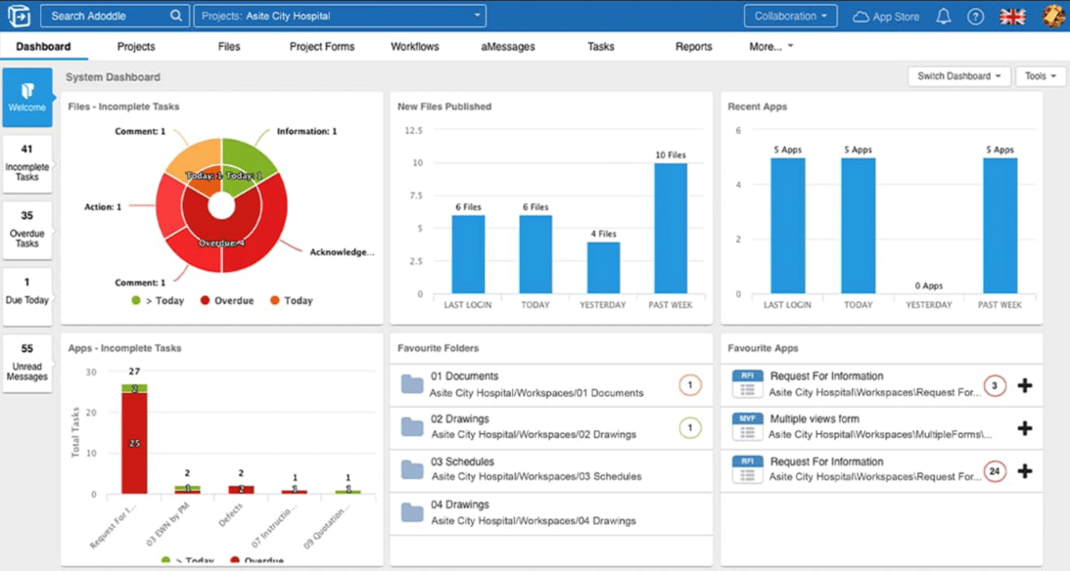This screenshot has width=1070, height=571.
Task: Open the notifications bell
Action: point(944,17)
